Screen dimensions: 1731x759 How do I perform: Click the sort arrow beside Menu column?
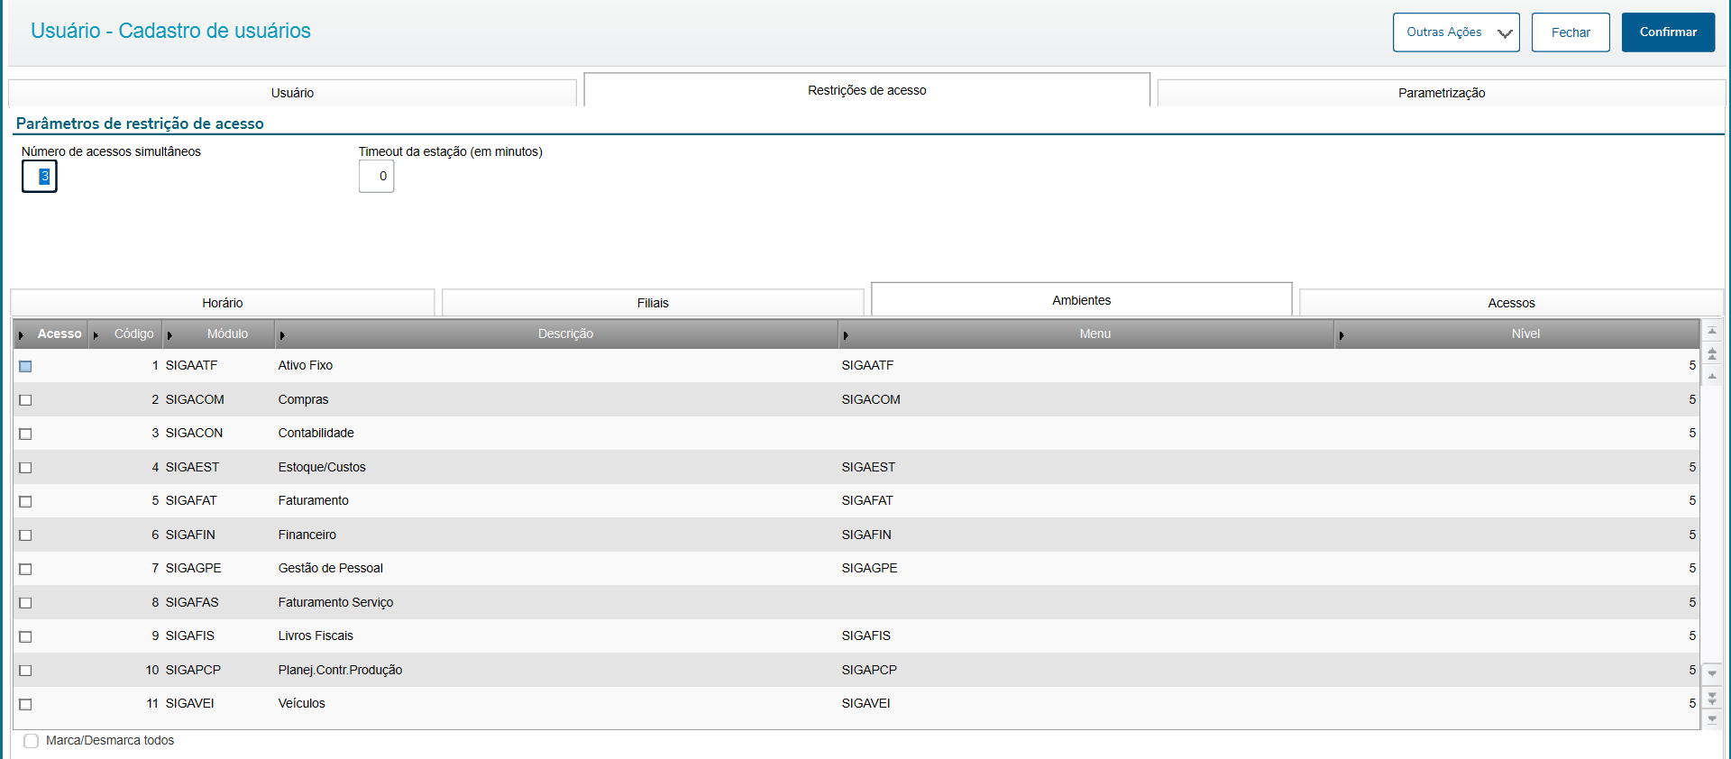[x=846, y=335]
